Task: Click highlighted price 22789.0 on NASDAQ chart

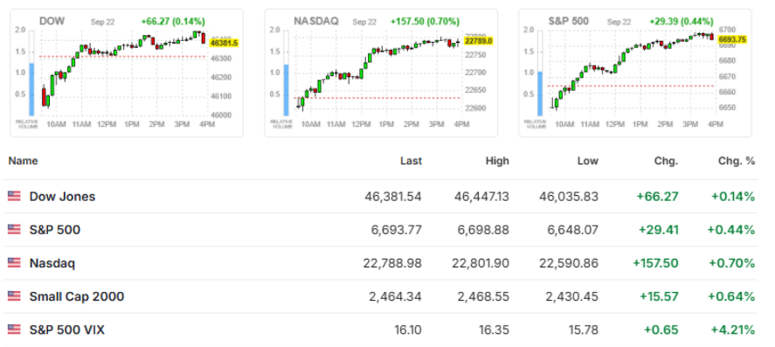Action: [479, 41]
